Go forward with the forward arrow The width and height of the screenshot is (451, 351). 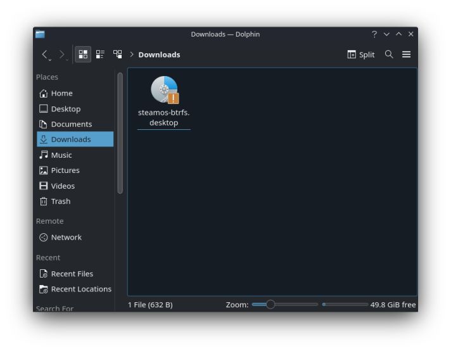62,54
